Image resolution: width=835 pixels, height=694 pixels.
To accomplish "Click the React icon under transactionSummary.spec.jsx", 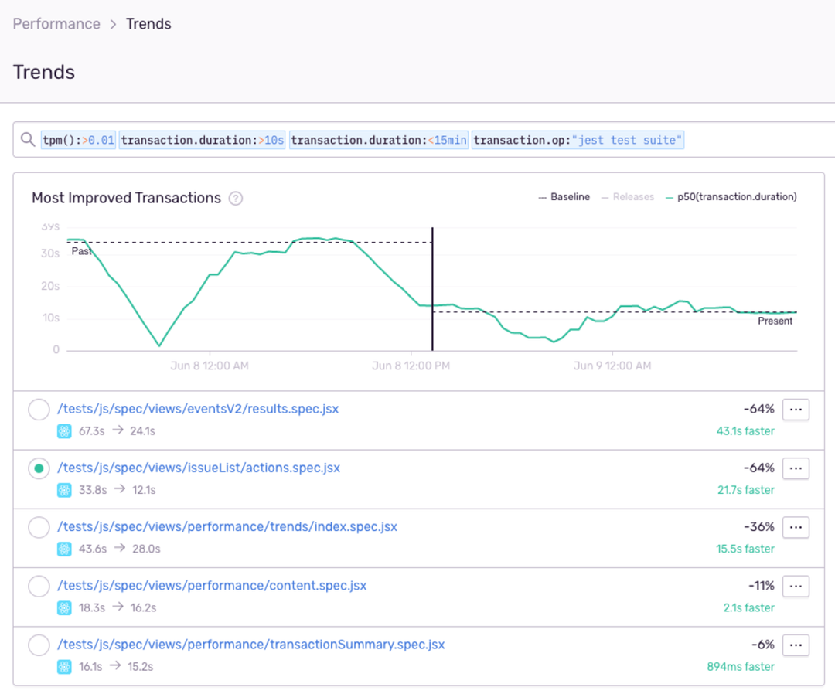I will pyautogui.click(x=64, y=667).
